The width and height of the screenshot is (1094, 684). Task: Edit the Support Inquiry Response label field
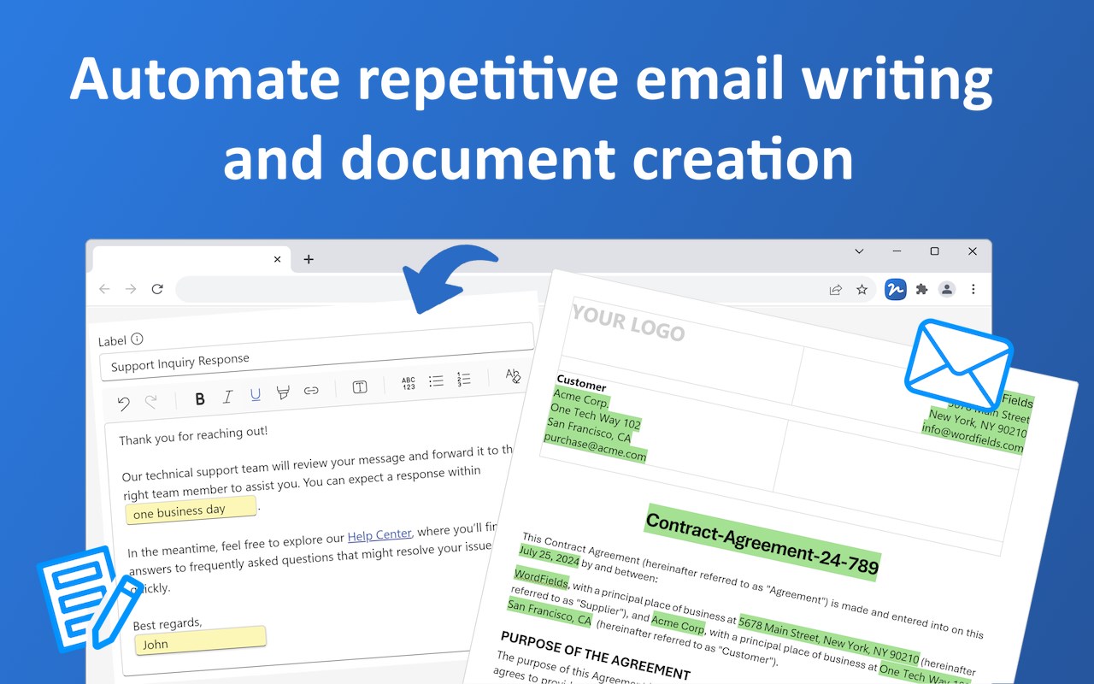coord(316,351)
